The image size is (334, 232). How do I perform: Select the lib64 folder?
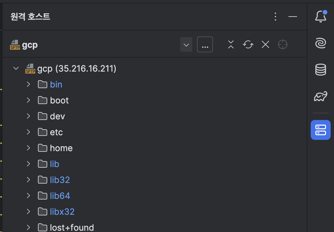click(x=60, y=196)
